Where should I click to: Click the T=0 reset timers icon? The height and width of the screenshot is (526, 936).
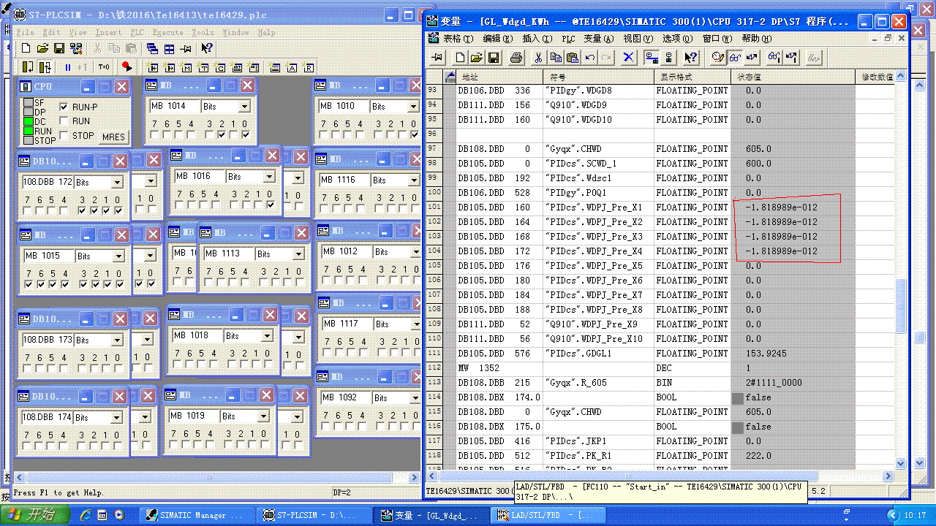(x=104, y=67)
